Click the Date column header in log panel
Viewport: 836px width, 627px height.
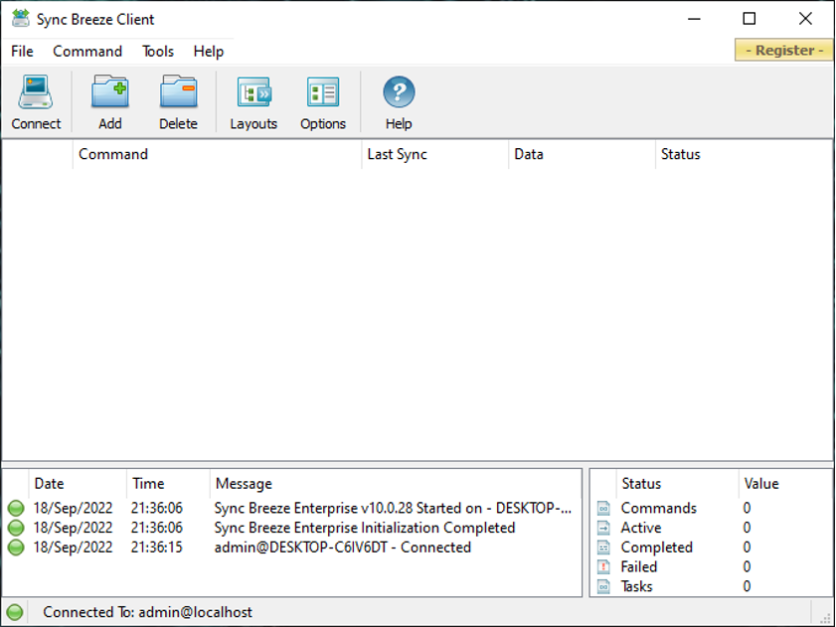point(78,484)
